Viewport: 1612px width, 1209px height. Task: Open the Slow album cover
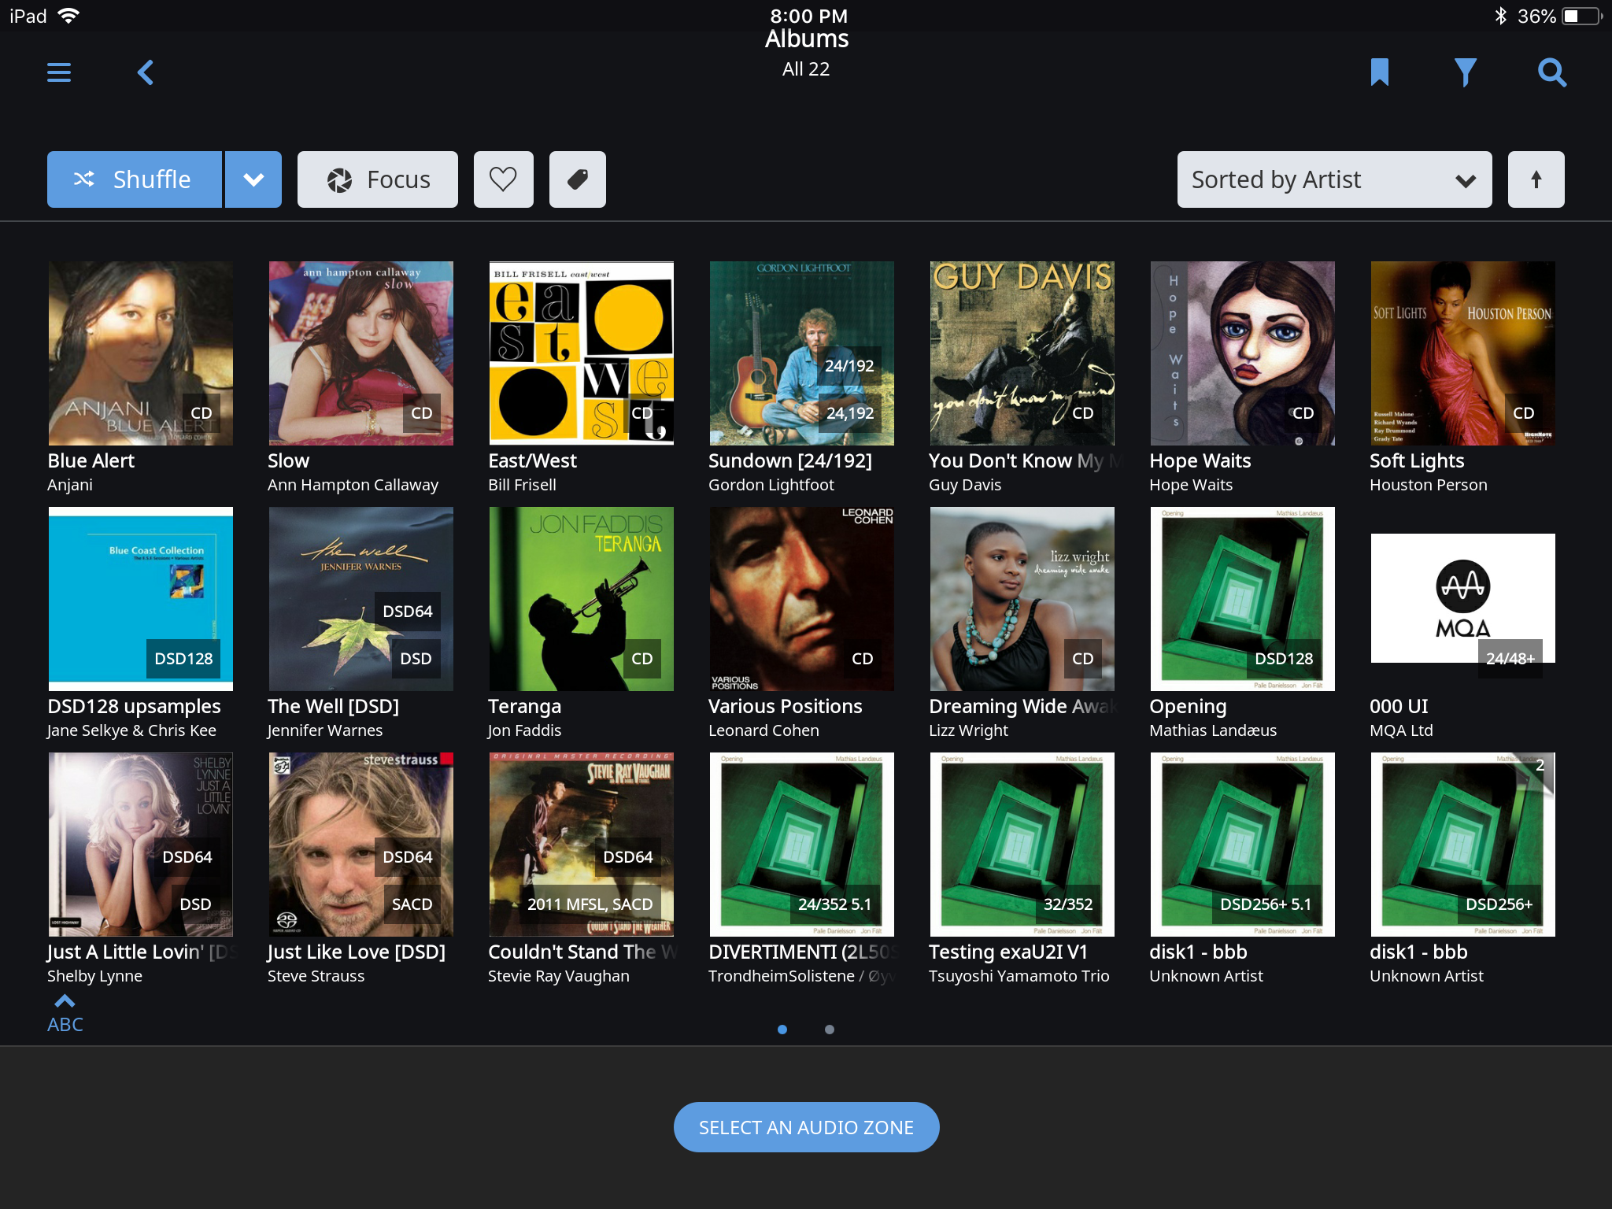(x=361, y=353)
